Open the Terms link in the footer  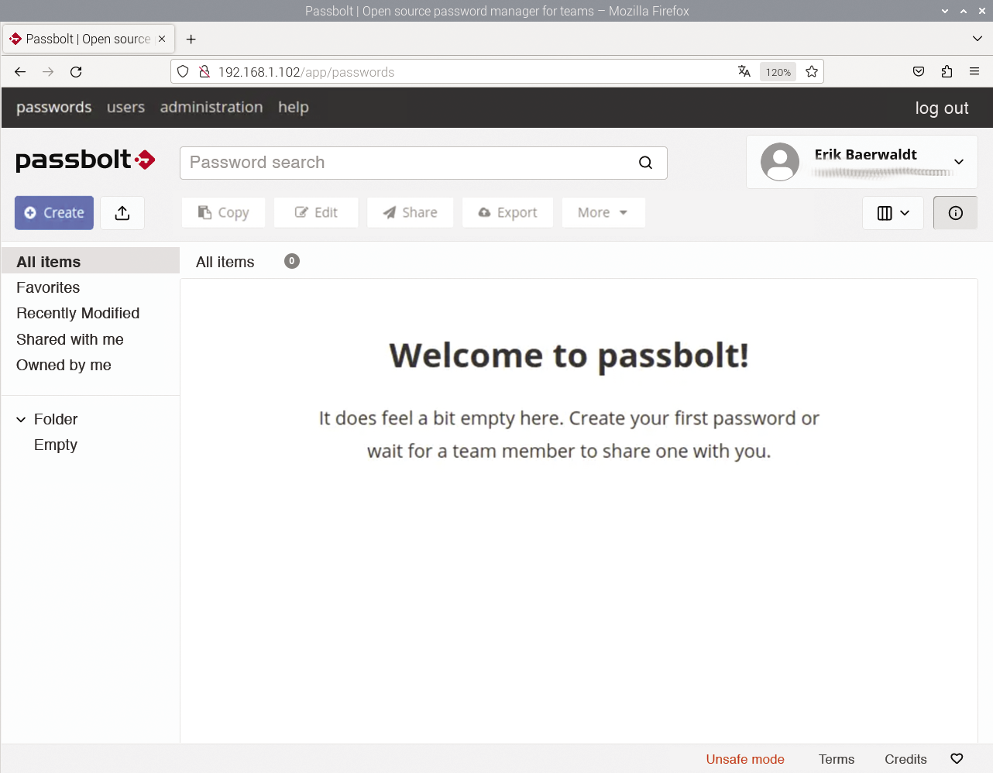[x=836, y=759]
